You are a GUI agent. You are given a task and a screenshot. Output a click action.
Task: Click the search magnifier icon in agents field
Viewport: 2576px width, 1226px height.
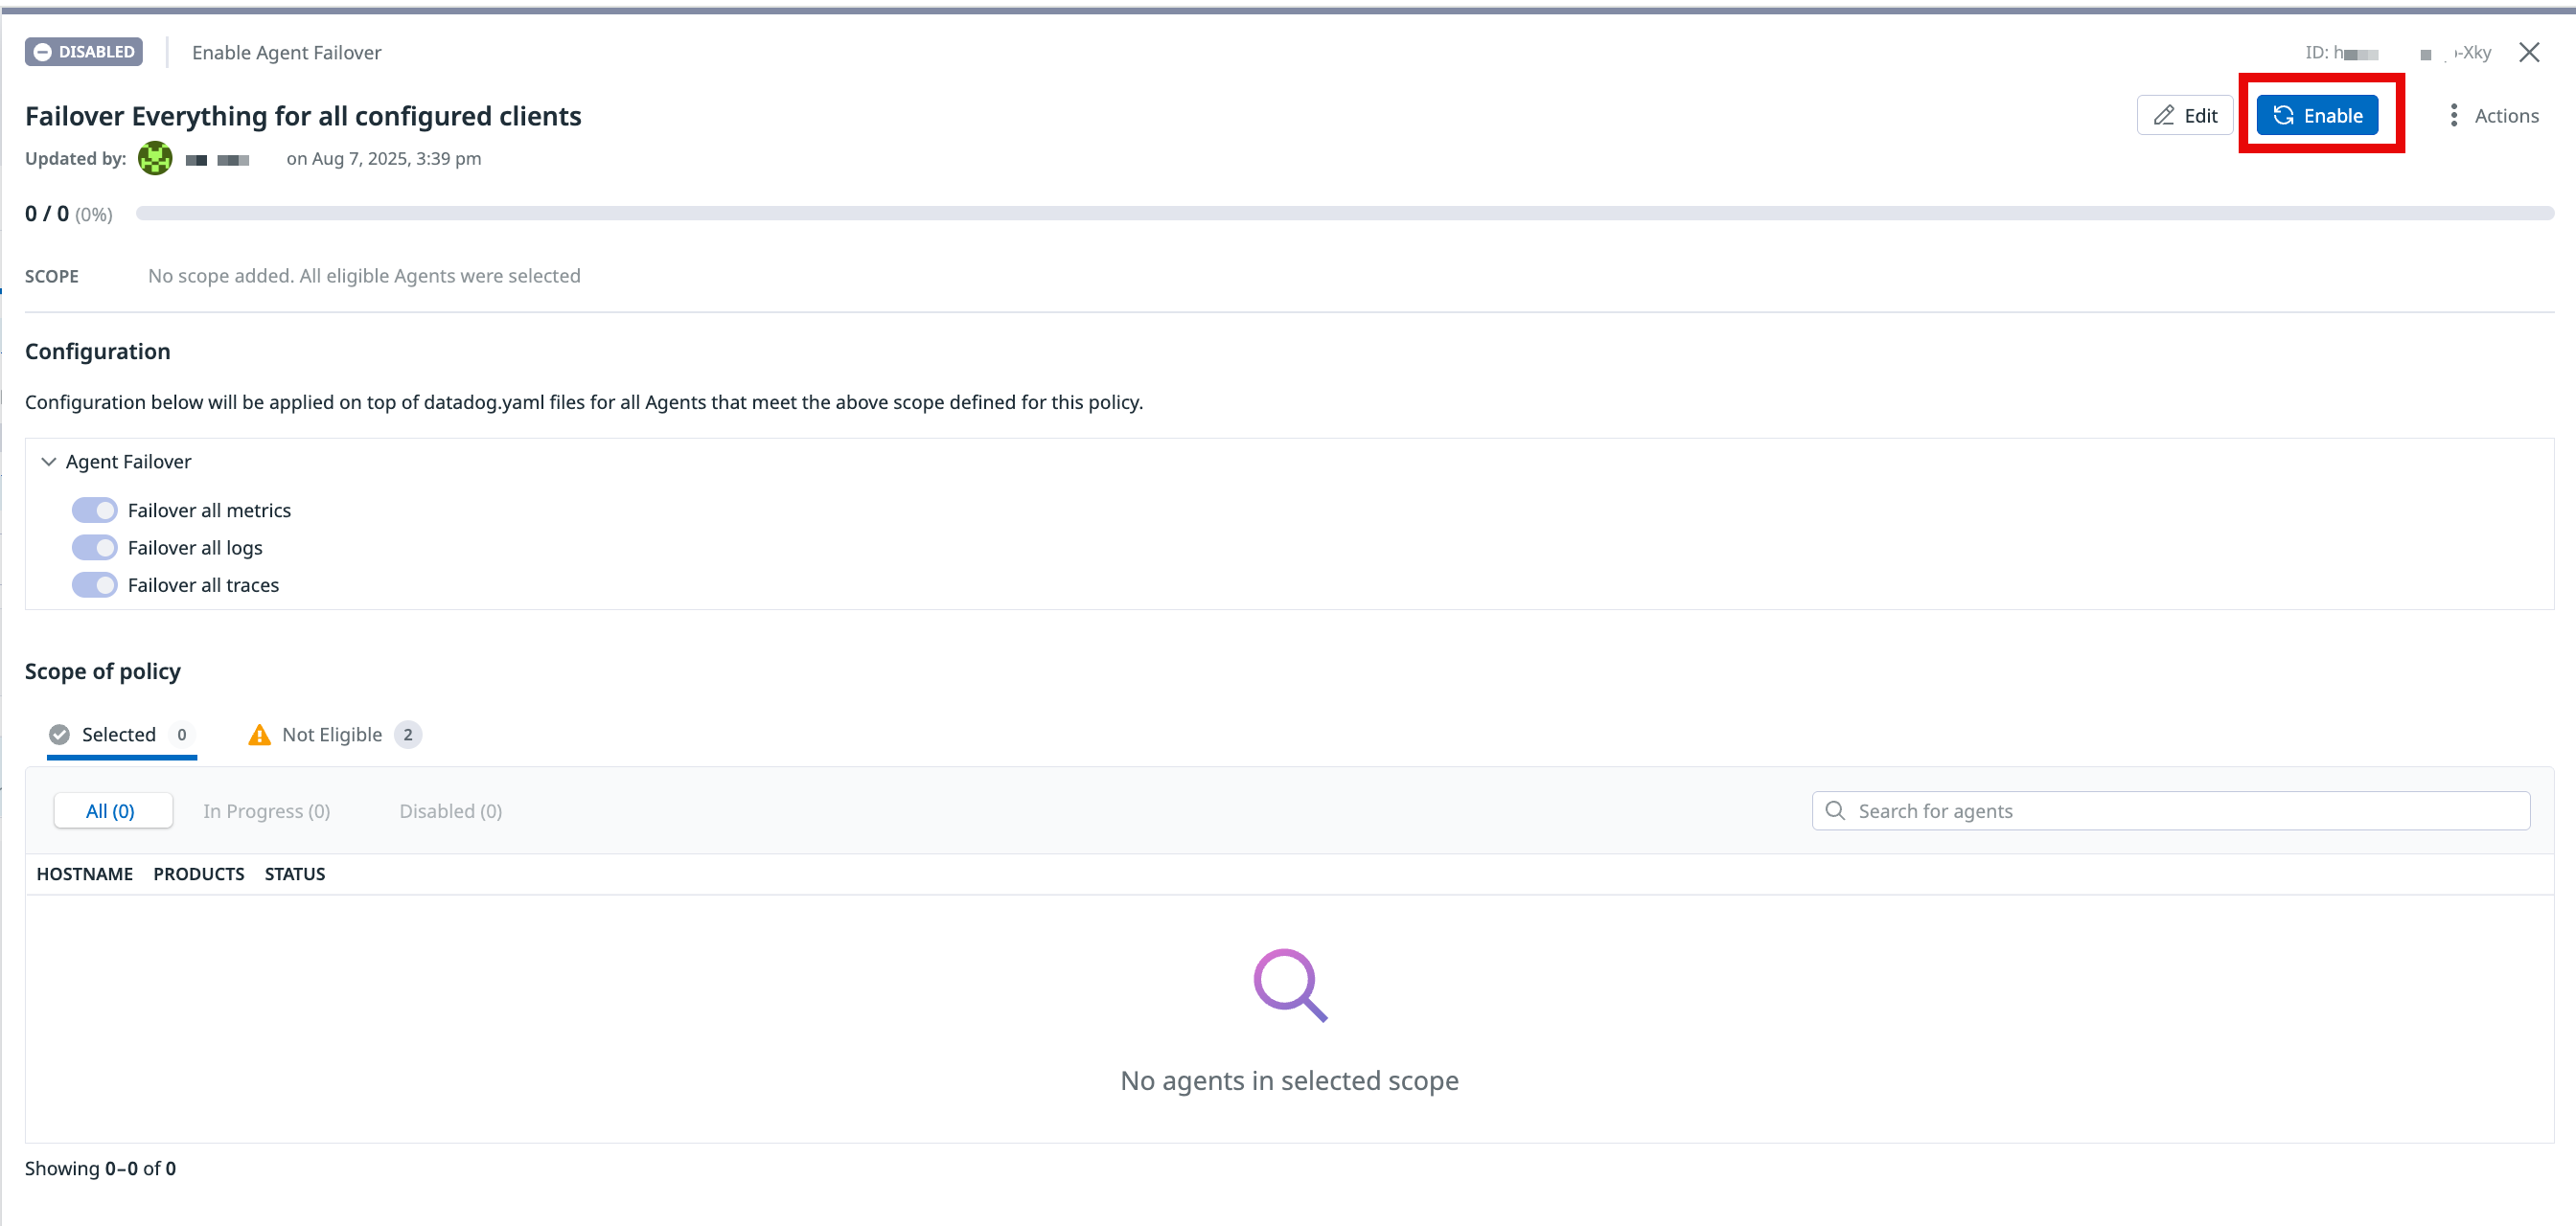pos(1834,810)
